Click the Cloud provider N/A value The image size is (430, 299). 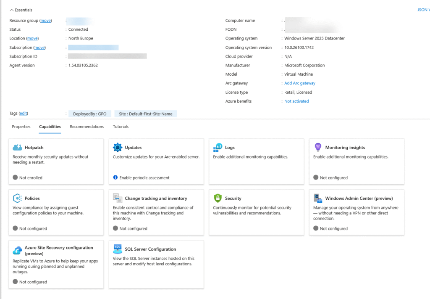288,56
